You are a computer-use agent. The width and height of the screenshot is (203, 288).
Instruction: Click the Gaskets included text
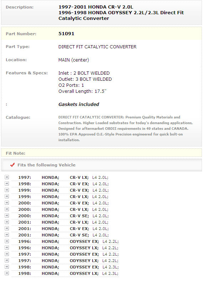click(x=79, y=104)
